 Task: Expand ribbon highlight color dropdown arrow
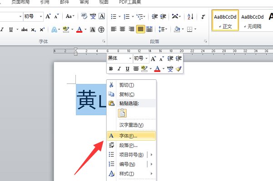(72, 29)
